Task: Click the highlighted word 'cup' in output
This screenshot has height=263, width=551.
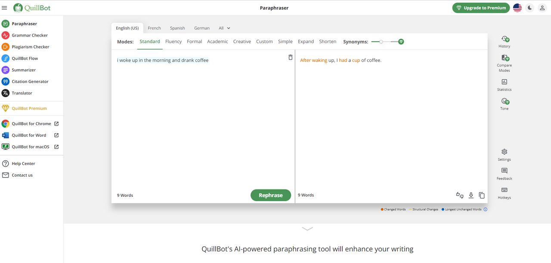Action: [x=356, y=60]
